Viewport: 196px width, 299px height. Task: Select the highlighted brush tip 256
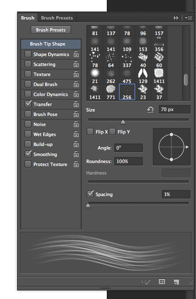(x=127, y=92)
